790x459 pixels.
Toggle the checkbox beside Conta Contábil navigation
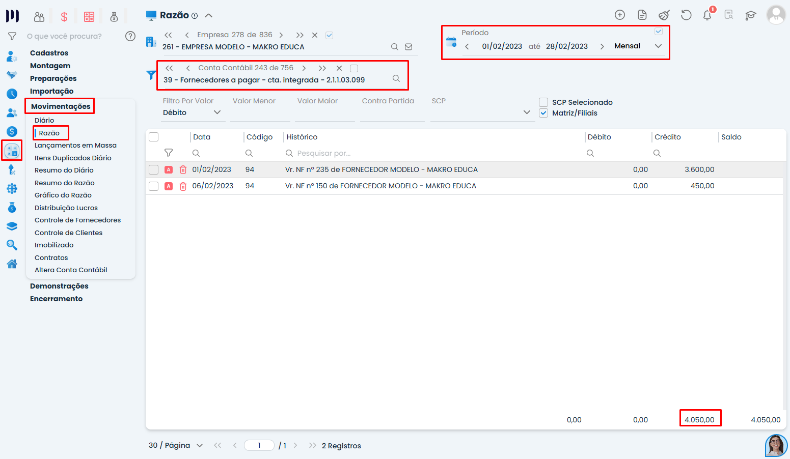point(354,68)
